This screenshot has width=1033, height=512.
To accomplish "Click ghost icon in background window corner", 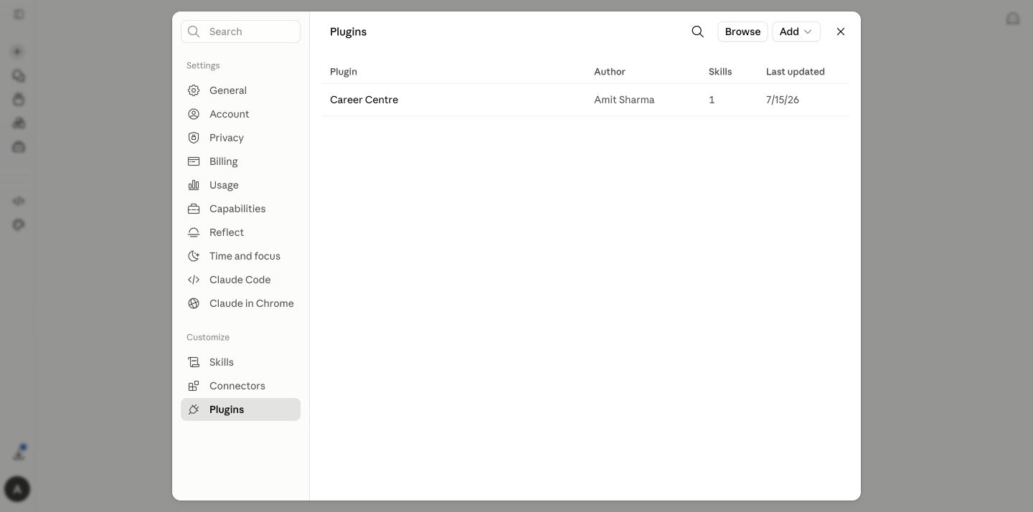I will click(1013, 19).
